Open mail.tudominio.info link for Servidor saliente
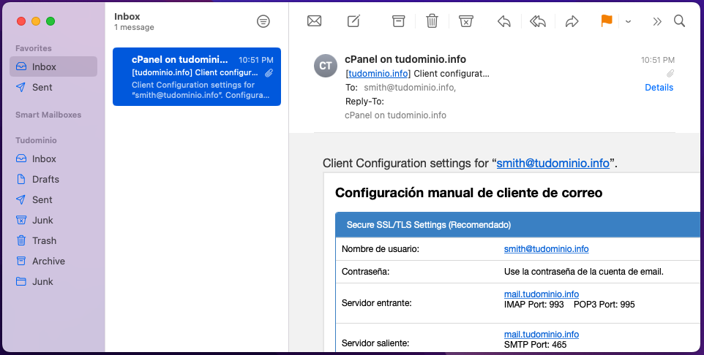This screenshot has width=704, height=355. click(541, 335)
